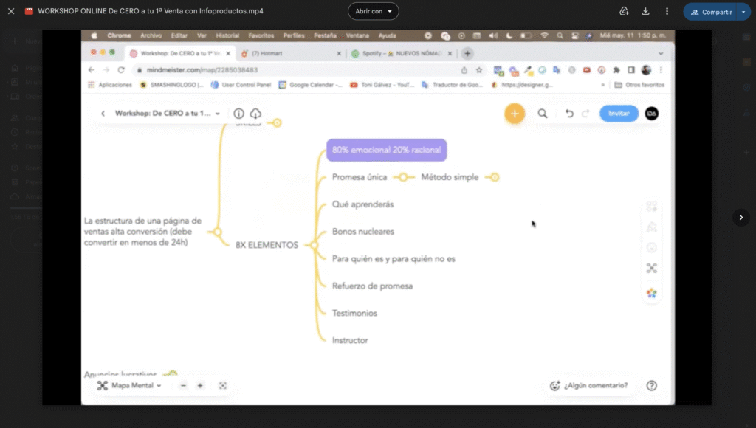Open the Mapa Mental layout dropdown

coord(129,385)
